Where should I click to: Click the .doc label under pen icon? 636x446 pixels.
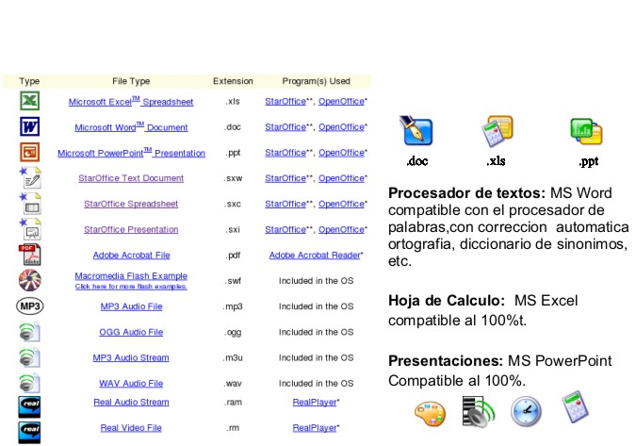417,161
